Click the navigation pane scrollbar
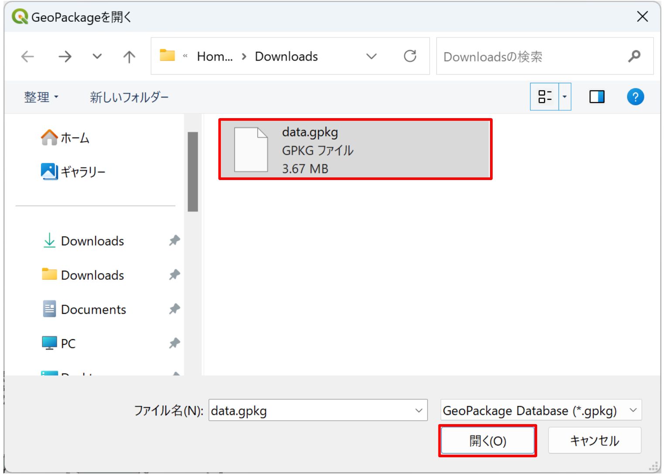The height and width of the screenshot is (476, 665). (x=193, y=172)
